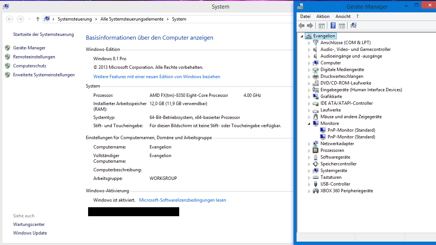Read Microsoft-Softwarelizenzbedingungen lesen link
Image resolution: width=436 pixels, height=245 pixels.
point(183,200)
